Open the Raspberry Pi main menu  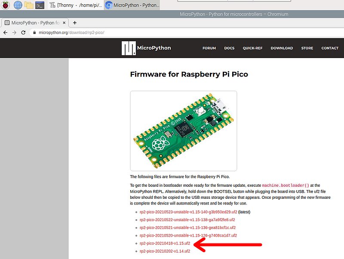(x=6, y=5)
